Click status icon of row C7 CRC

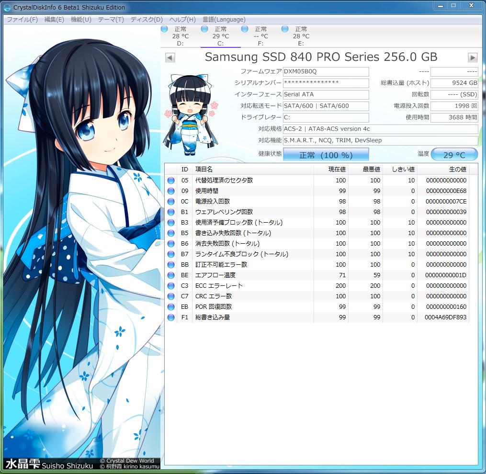(171, 296)
